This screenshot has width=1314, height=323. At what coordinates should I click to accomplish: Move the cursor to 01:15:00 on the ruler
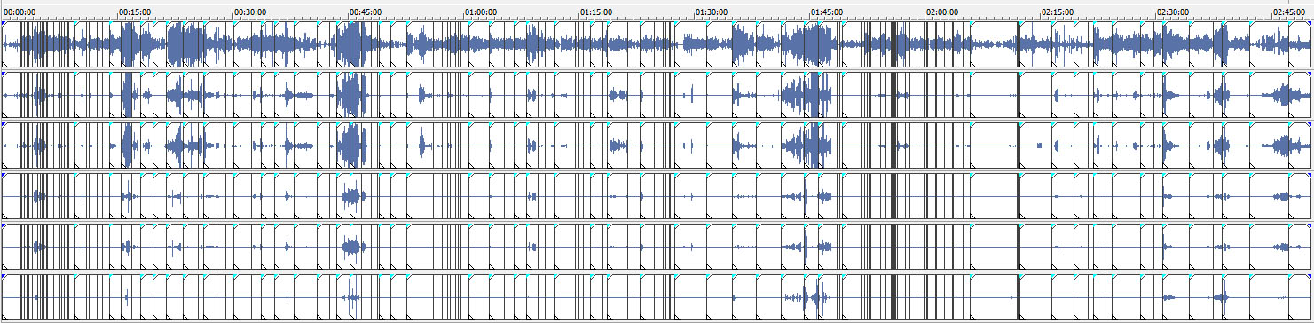pos(597,12)
